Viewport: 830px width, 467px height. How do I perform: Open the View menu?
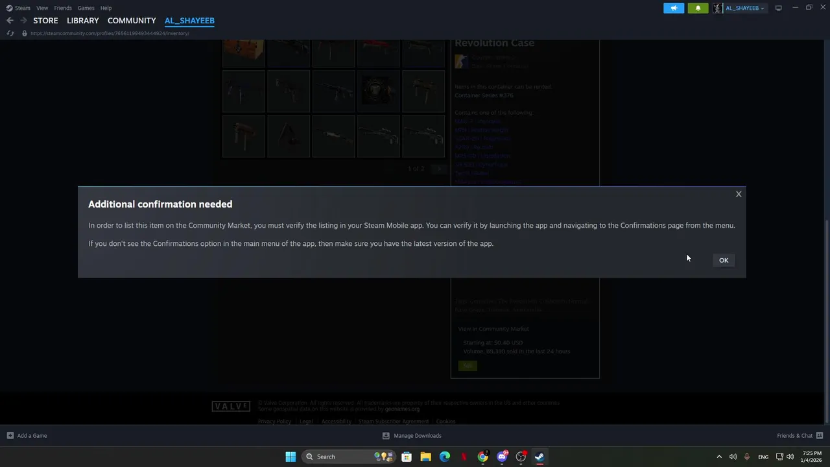[42, 8]
